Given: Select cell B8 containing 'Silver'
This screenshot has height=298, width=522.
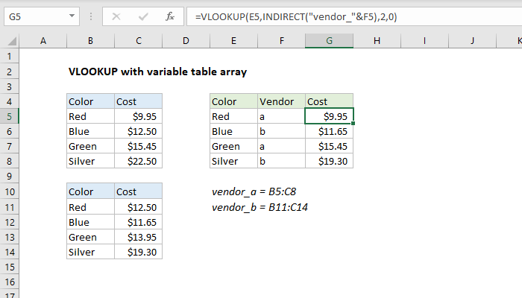Looking at the screenshot, I should [90, 162].
